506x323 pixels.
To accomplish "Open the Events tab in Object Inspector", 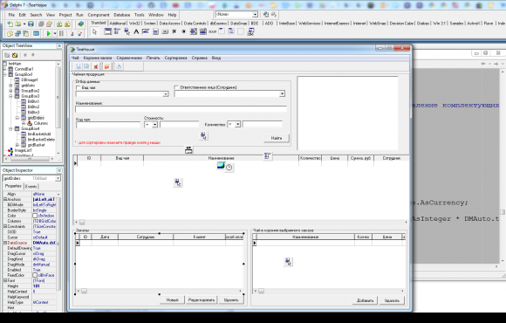I will coord(31,186).
